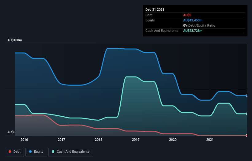Click the Equity row label in tooltip
Screen dimensions: 252x161
[x=150, y=20]
